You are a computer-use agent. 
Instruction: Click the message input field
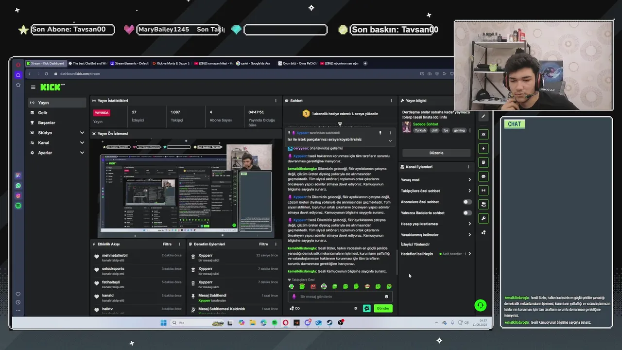coord(340,297)
